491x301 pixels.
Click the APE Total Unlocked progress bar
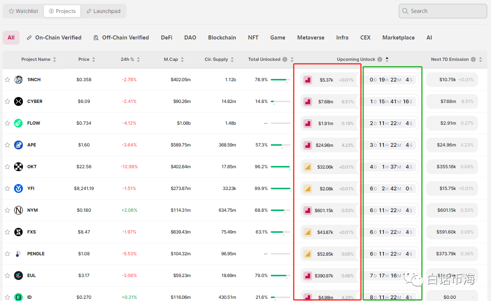(280, 145)
